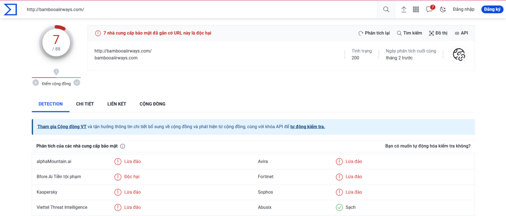Click Độc hại warning icon for Bfore.Ai

(x=118, y=177)
